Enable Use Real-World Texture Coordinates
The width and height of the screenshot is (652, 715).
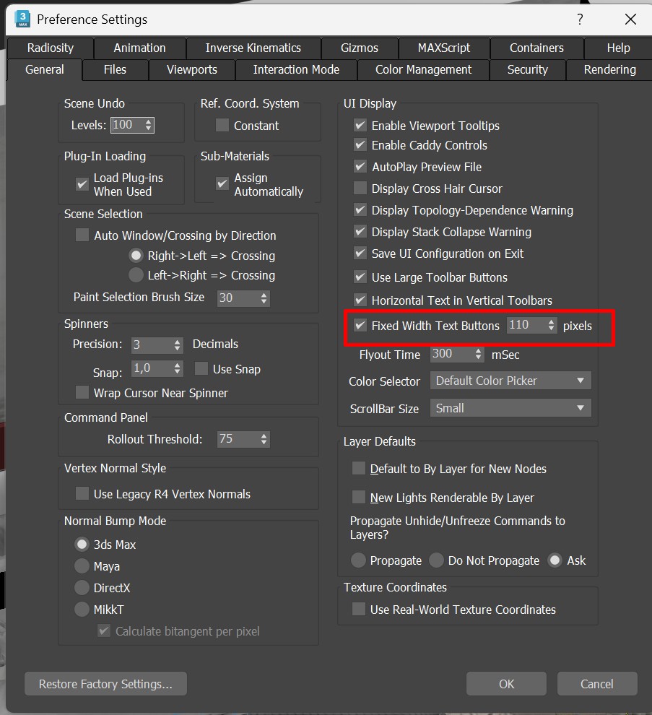(x=359, y=610)
